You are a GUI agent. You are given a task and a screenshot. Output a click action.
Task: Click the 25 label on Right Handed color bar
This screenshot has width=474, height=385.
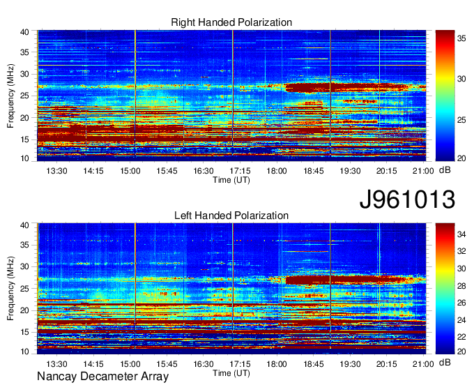[461, 120]
